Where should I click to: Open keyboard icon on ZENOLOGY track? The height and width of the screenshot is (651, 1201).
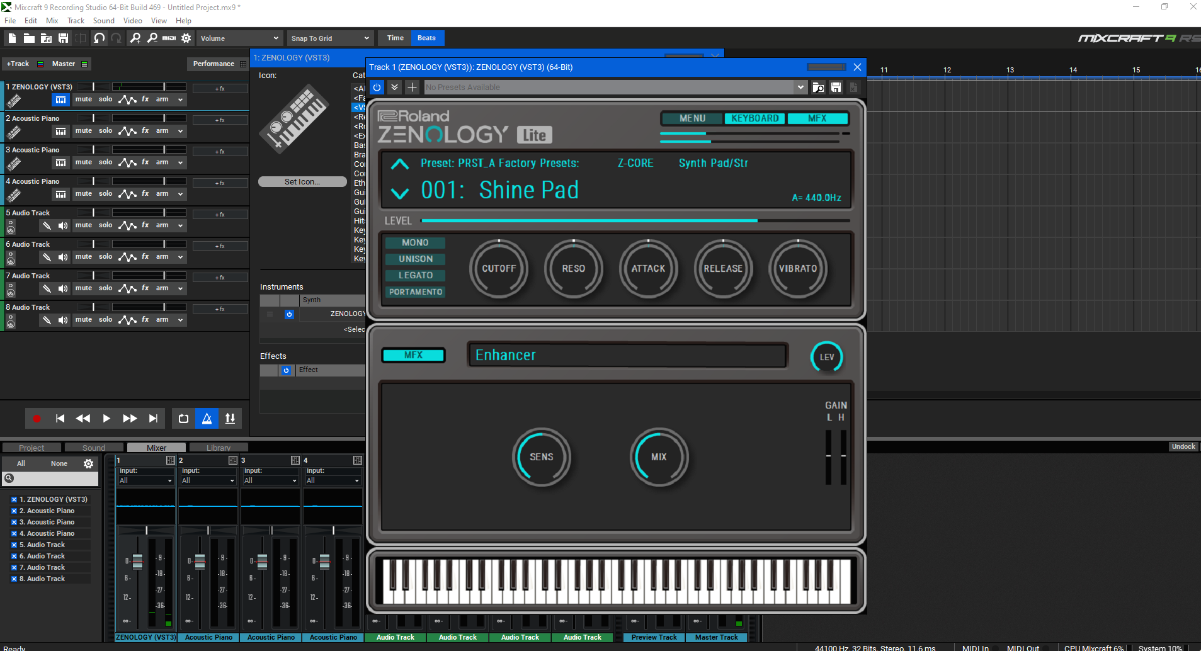tap(60, 99)
